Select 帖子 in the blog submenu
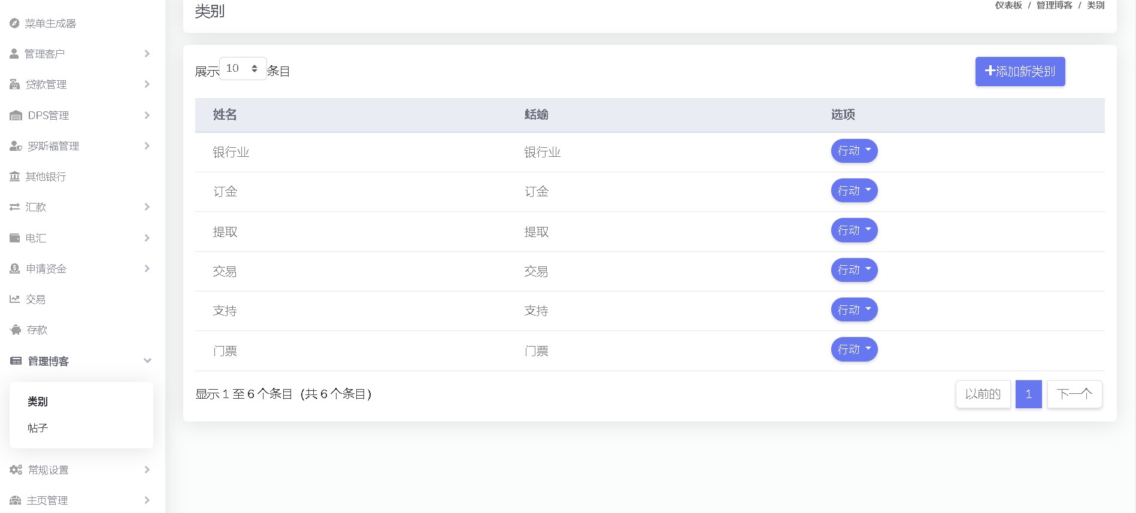Screen dimensions: 1136x513 point(38,428)
